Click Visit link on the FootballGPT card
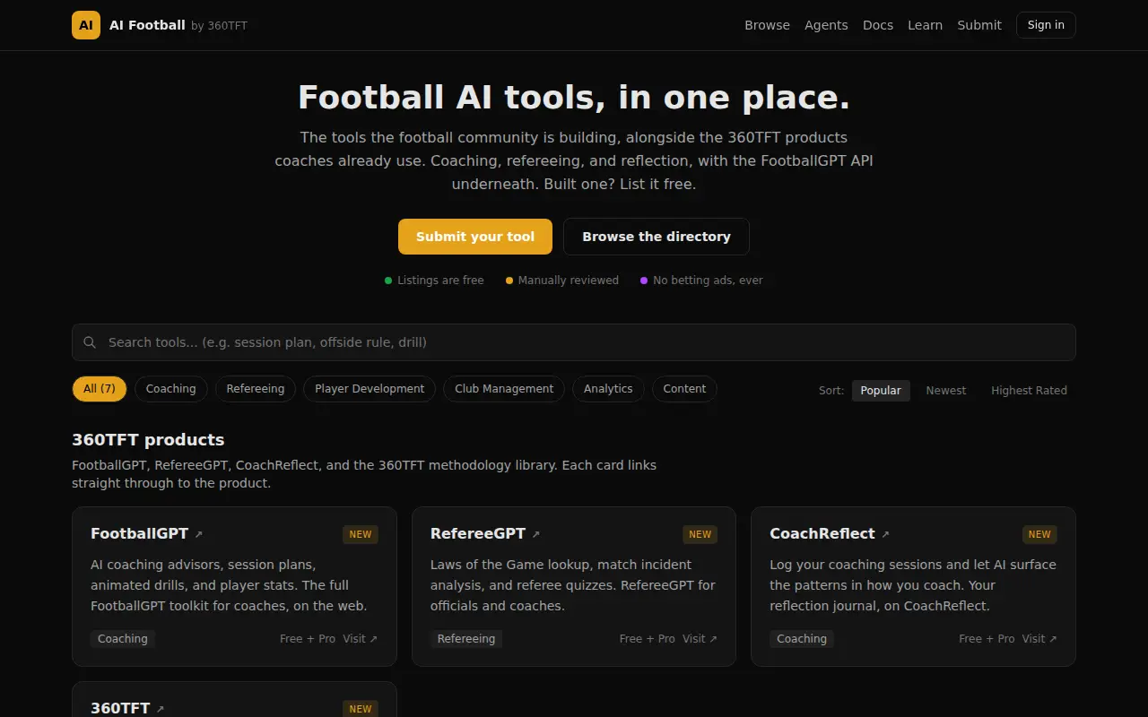 360,639
